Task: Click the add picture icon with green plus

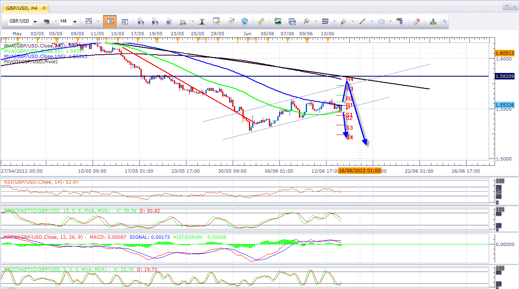Action: (278, 21)
